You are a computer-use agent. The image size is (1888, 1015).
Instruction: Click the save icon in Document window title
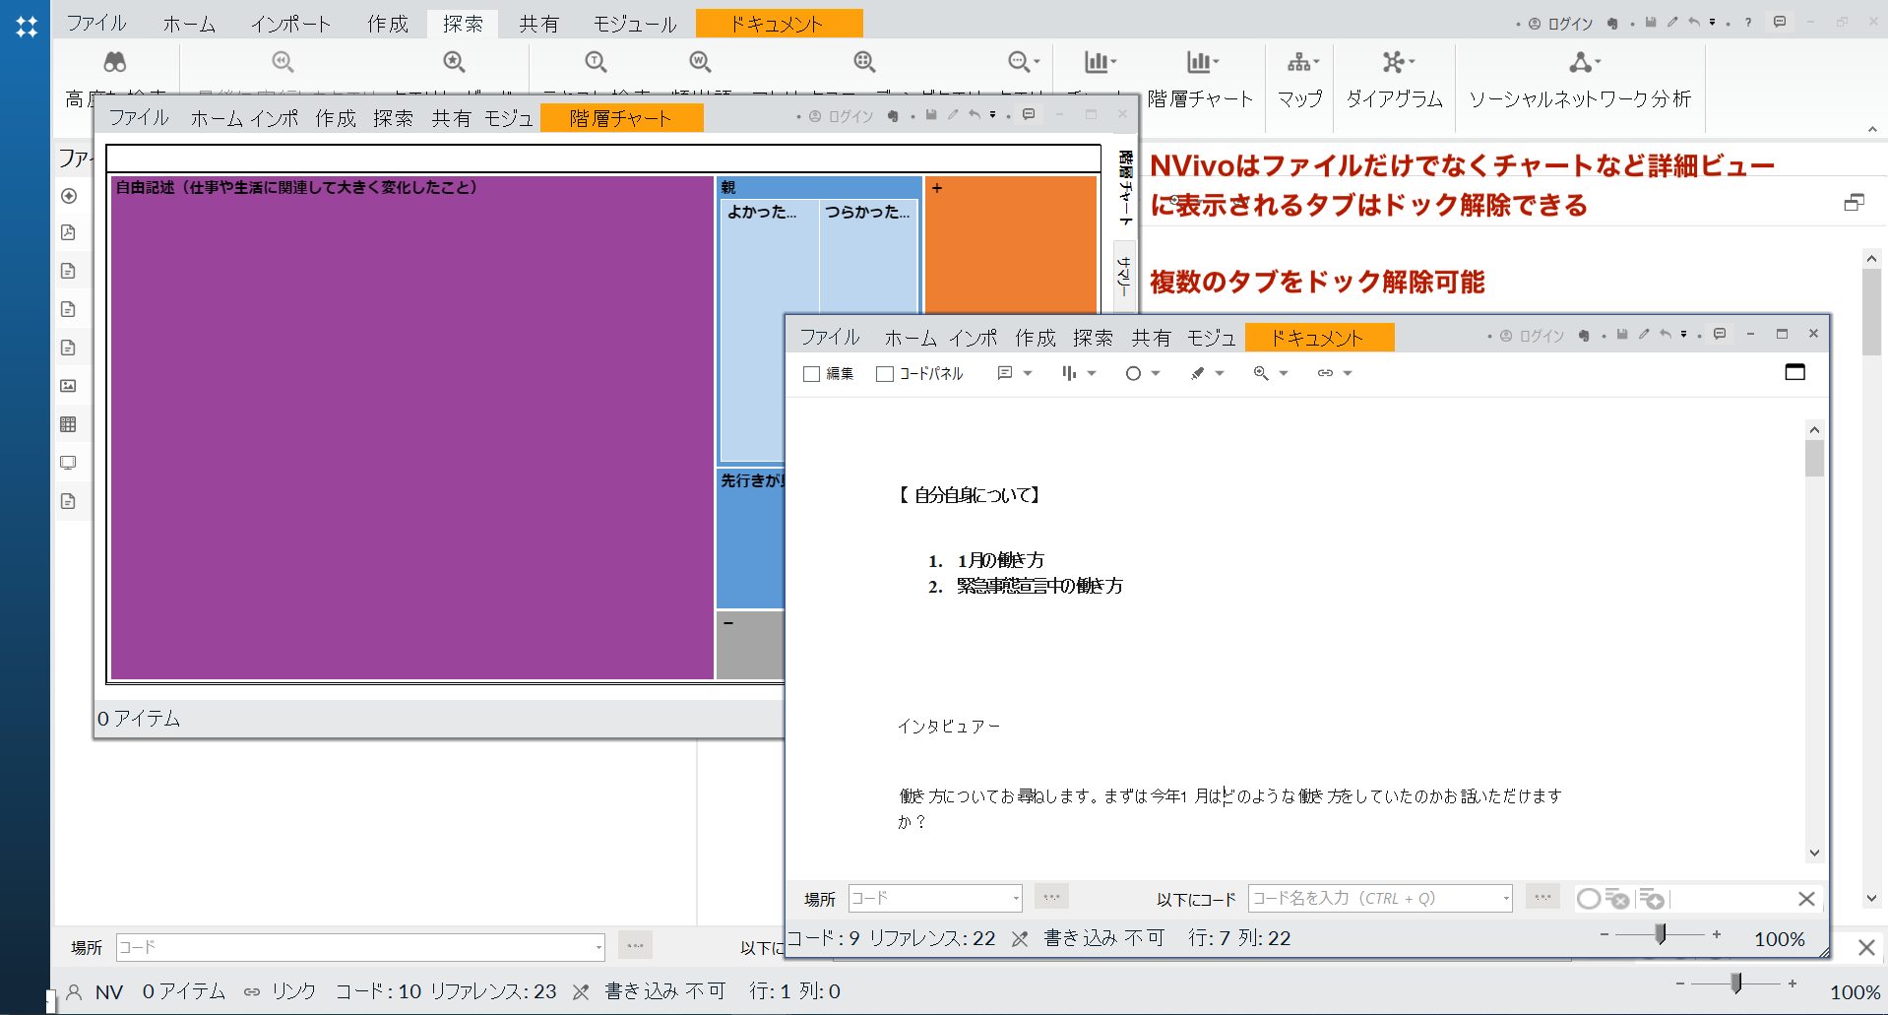1622,335
